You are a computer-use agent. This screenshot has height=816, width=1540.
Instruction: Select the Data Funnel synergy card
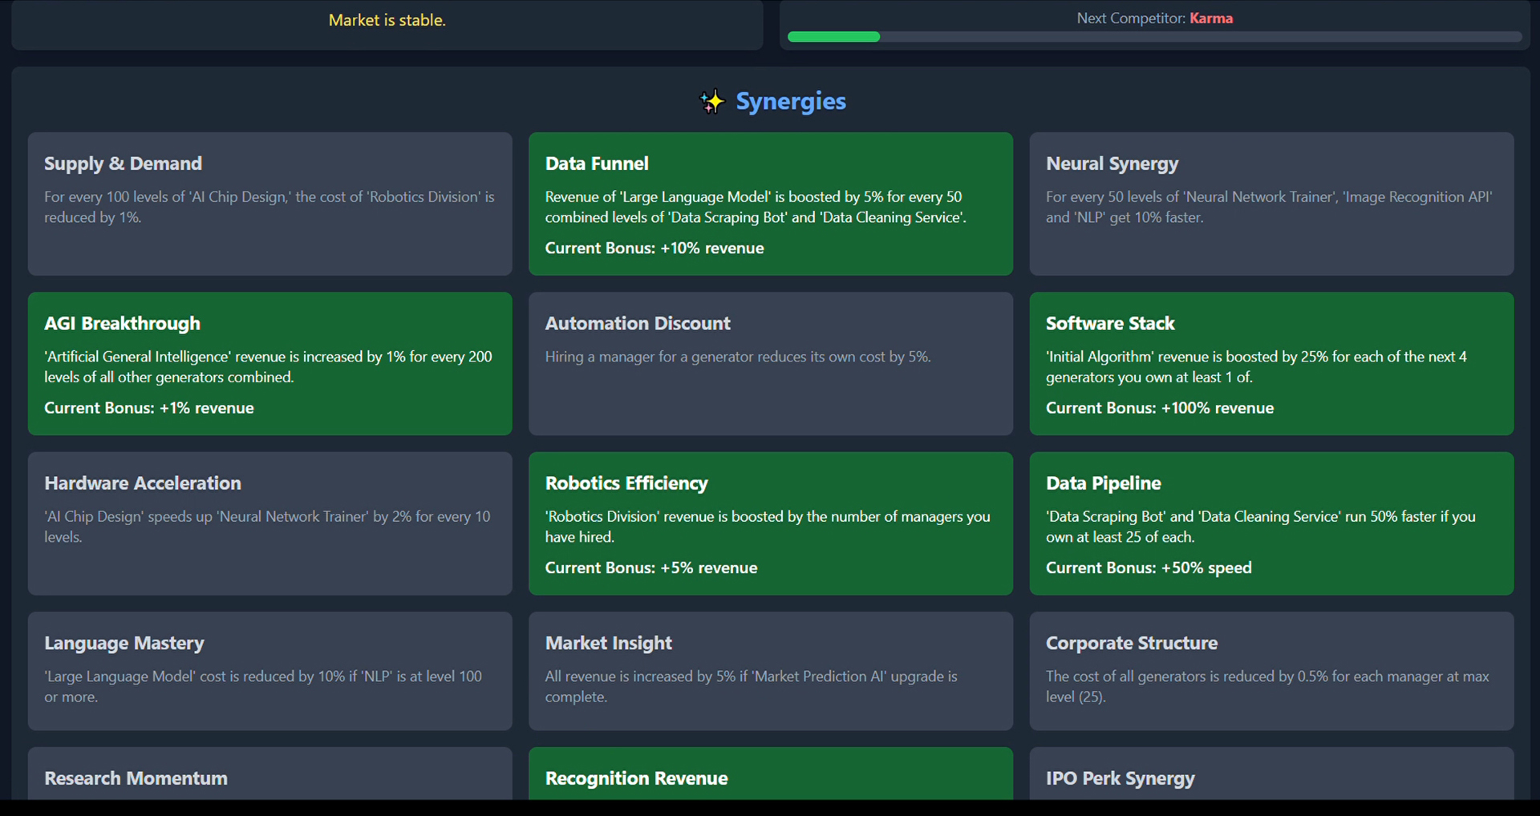click(x=769, y=204)
